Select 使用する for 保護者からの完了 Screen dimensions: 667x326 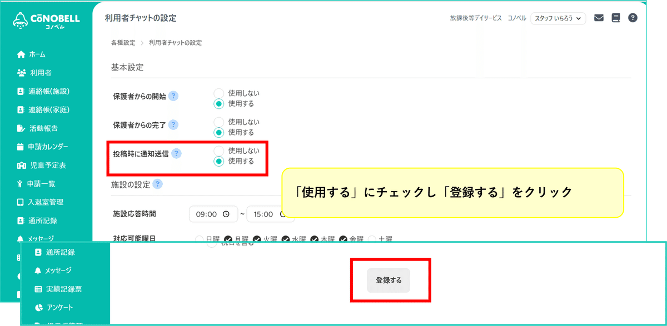(x=219, y=132)
